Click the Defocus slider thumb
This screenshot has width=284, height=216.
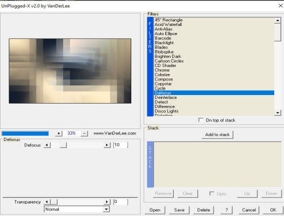[63, 145]
